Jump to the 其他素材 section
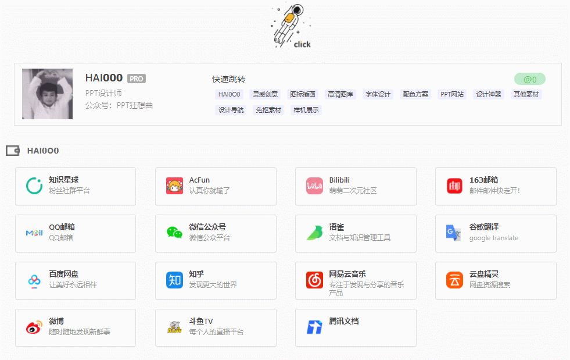The height and width of the screenshot is (360, 570). pos(526,95)
